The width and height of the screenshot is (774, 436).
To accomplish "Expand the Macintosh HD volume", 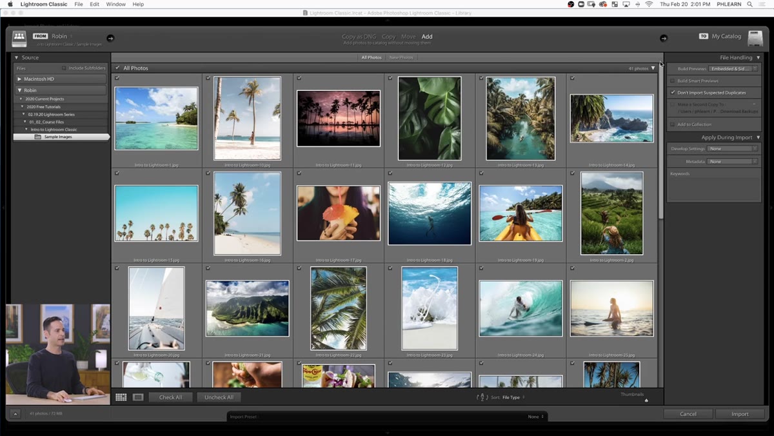I will tap(20, 79).
